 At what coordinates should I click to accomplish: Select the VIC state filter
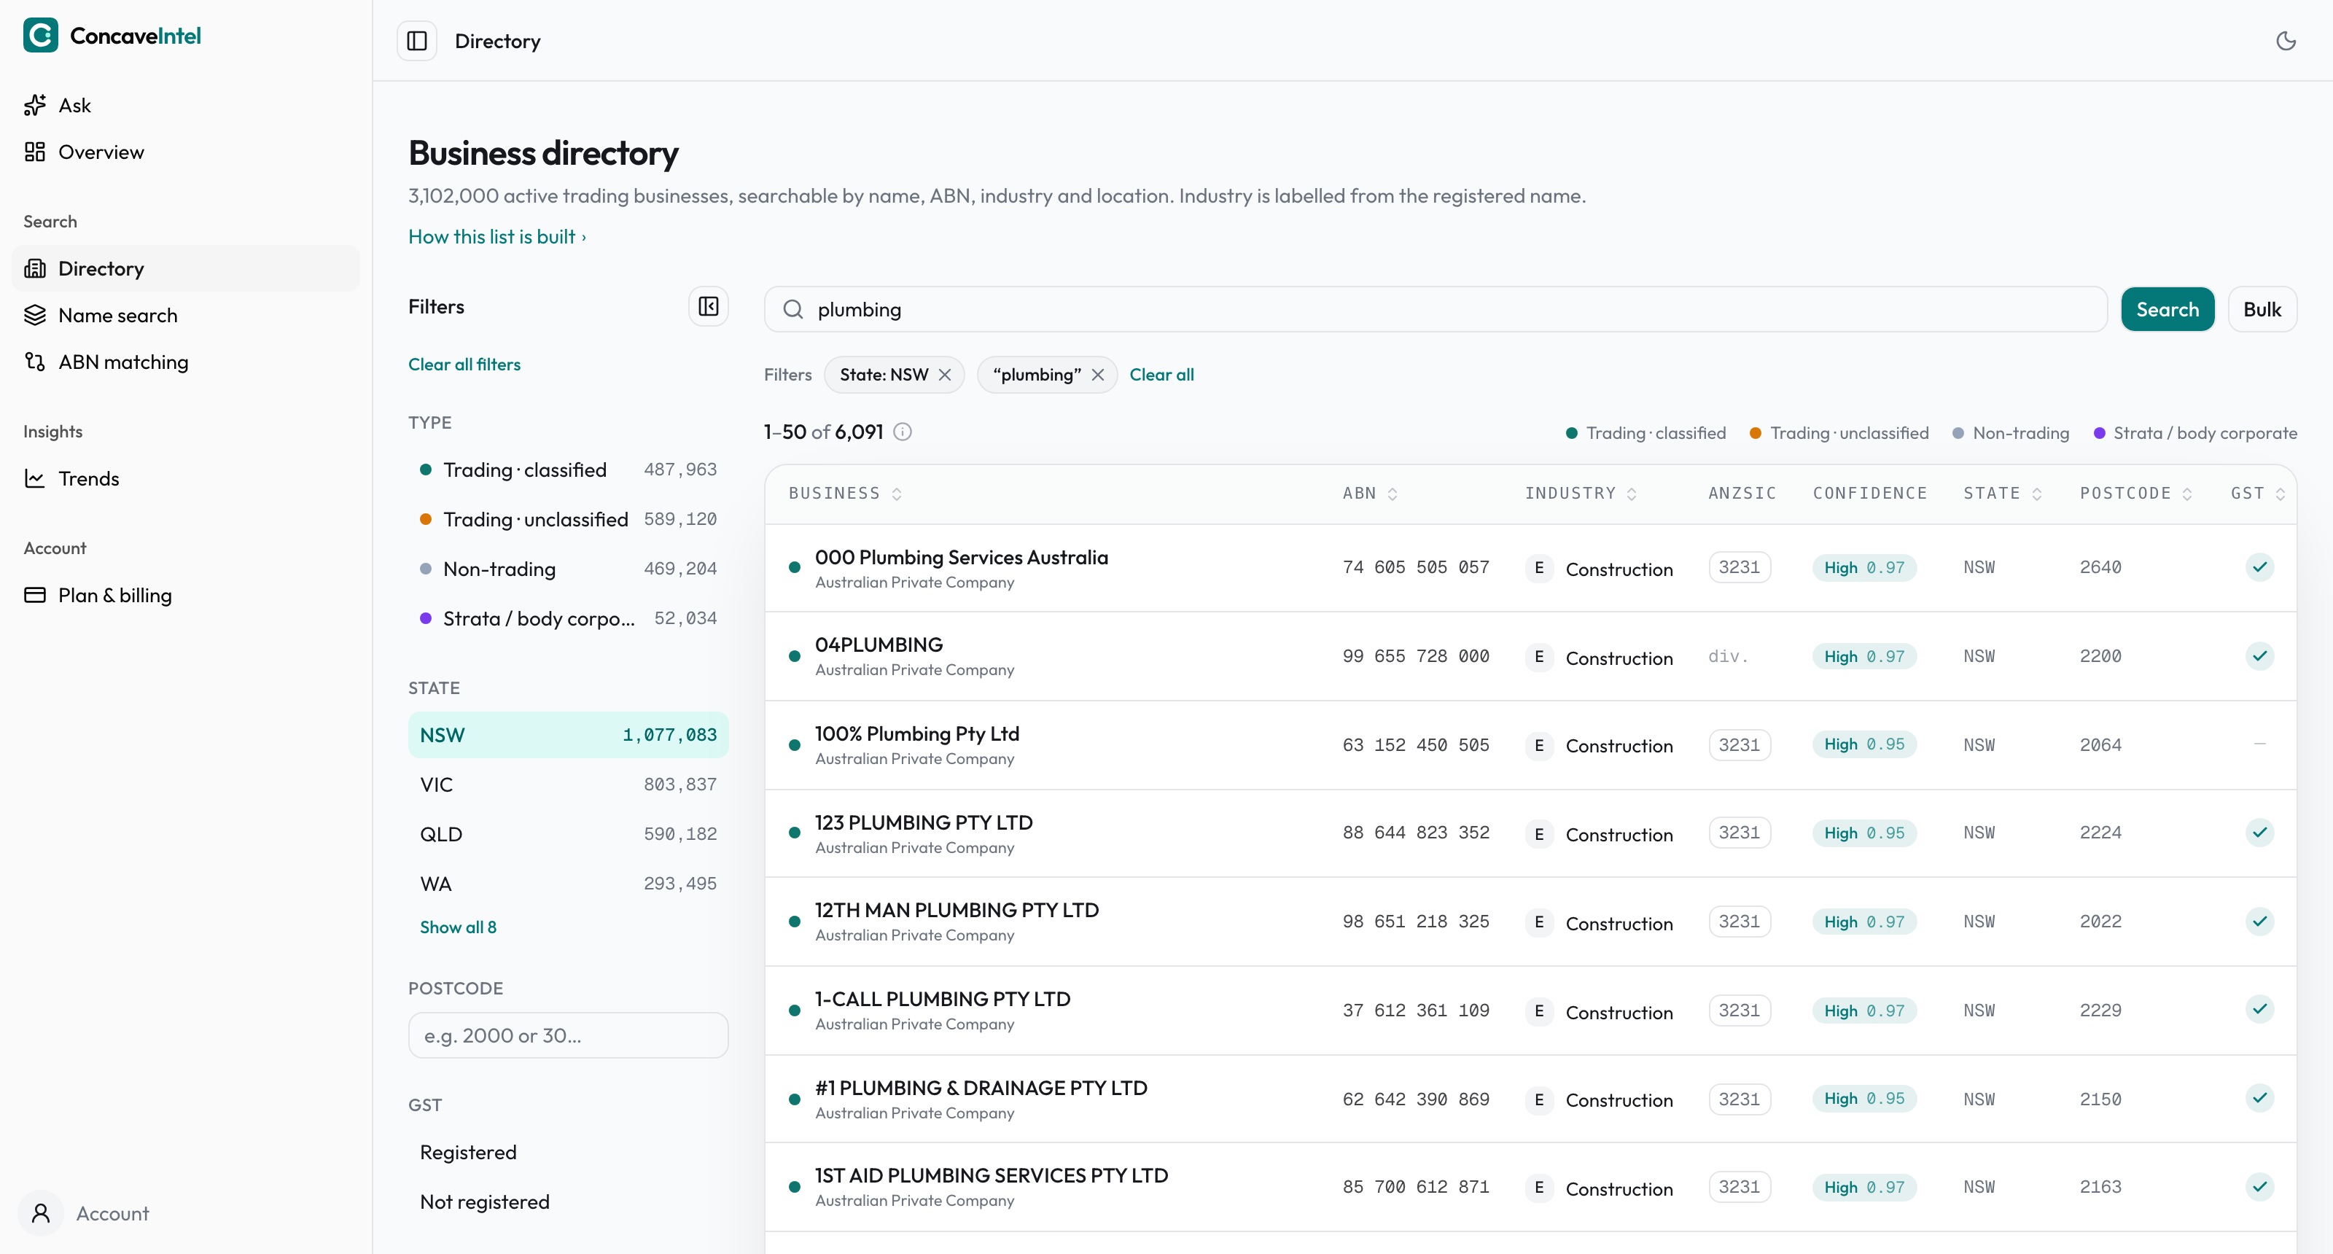click(568, 785)
